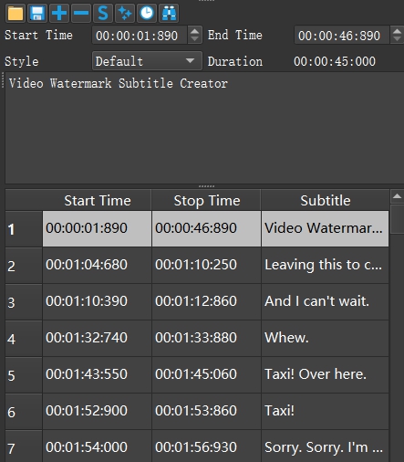
Task: Open subtitle style settings S icon
Action: (103, 14)
